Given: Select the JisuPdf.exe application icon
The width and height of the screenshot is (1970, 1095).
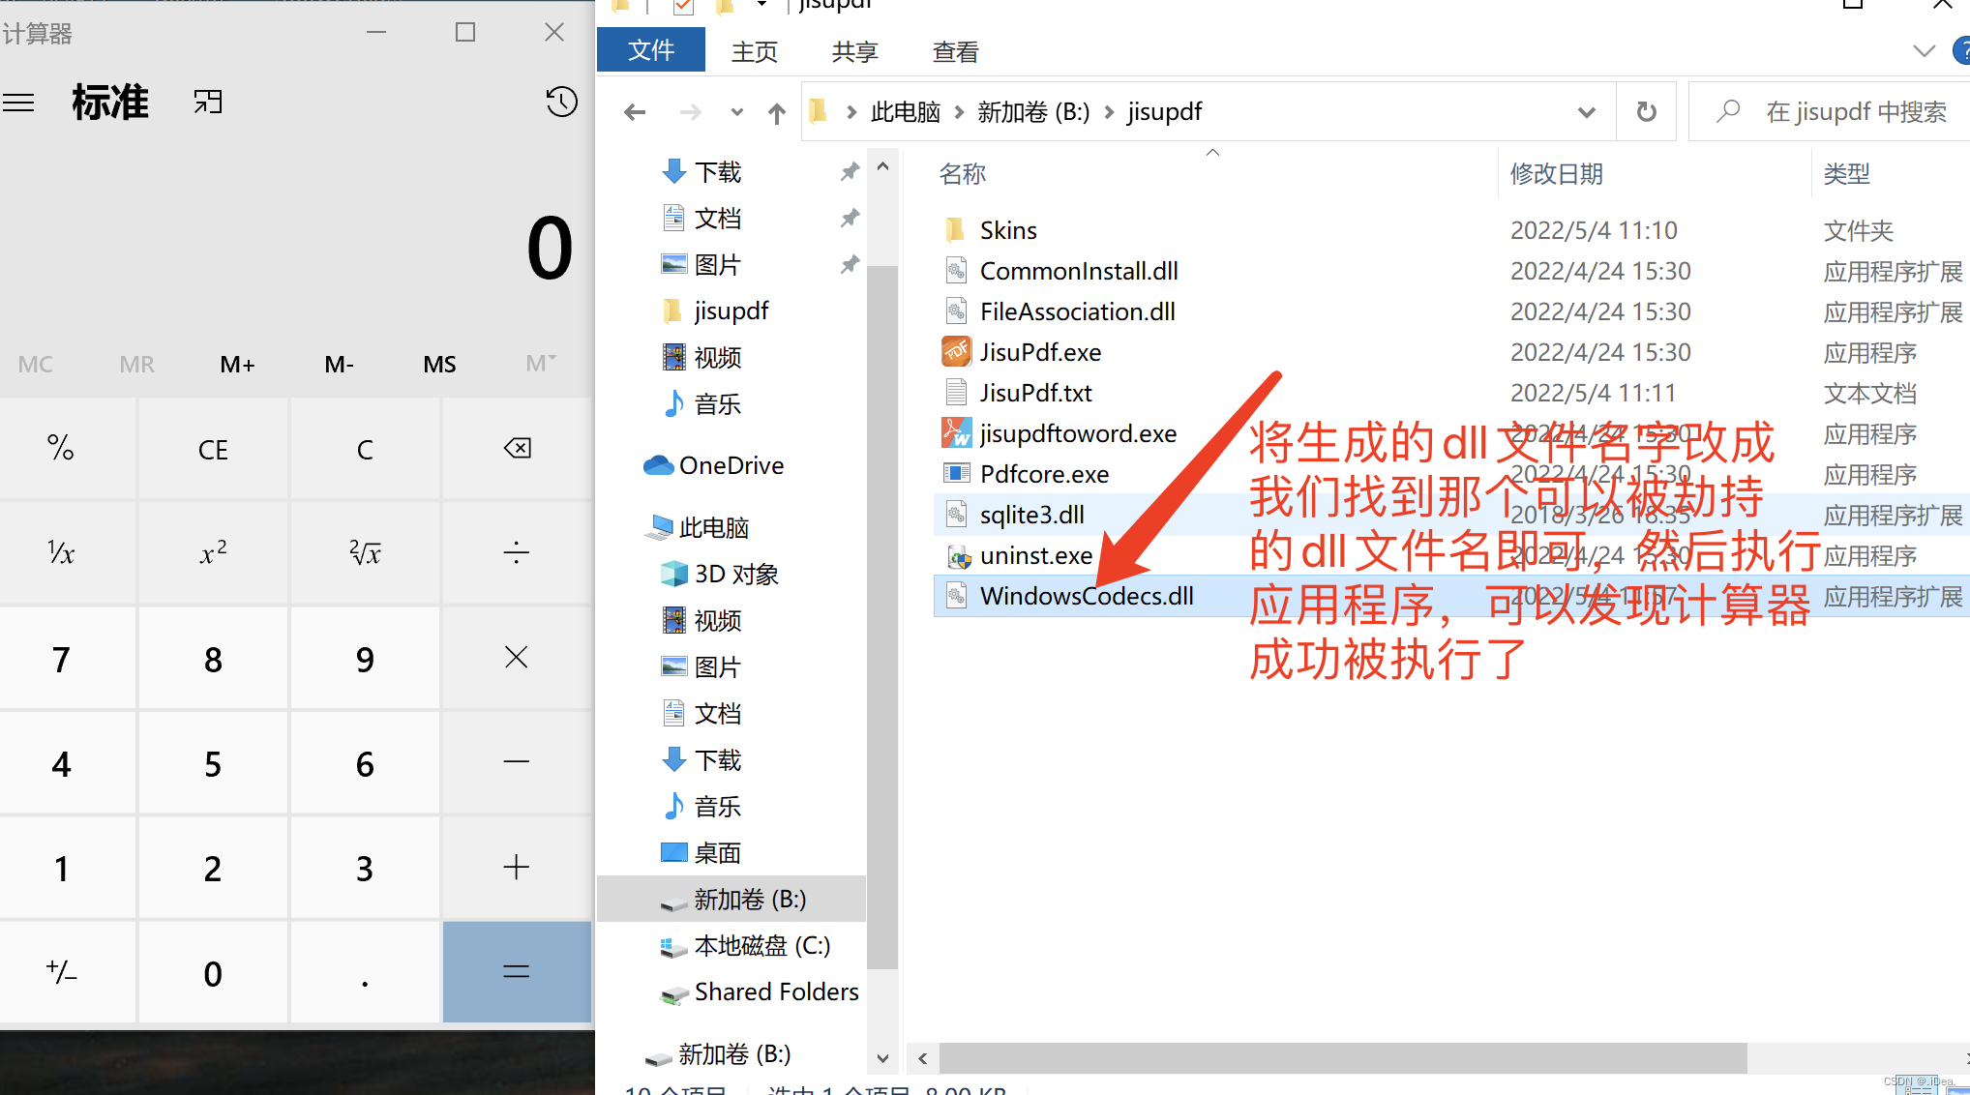Looking at the screenshot, I should 956,351.
